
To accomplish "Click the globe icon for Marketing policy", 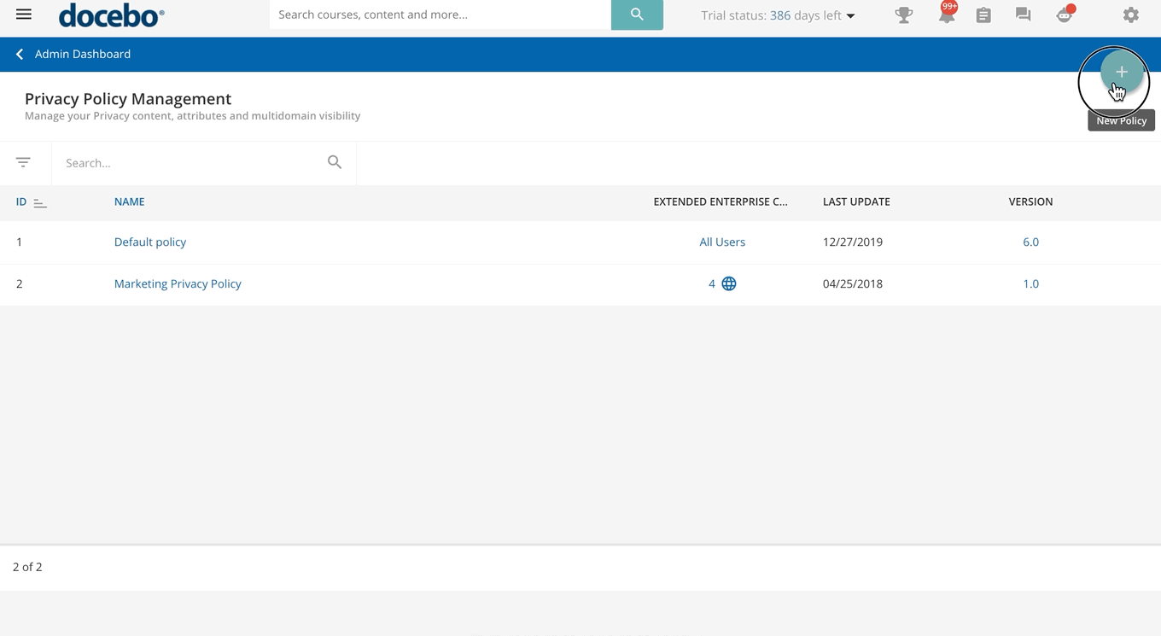I will (729, 284).
